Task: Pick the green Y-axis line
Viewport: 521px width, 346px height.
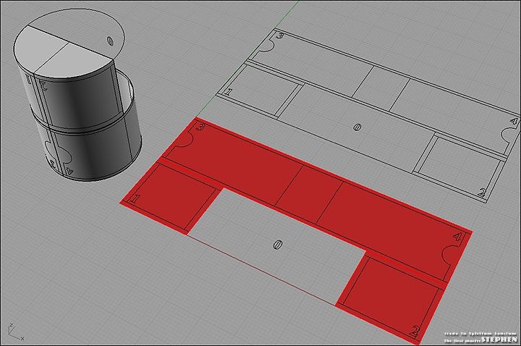Action: tap(247, 59)
